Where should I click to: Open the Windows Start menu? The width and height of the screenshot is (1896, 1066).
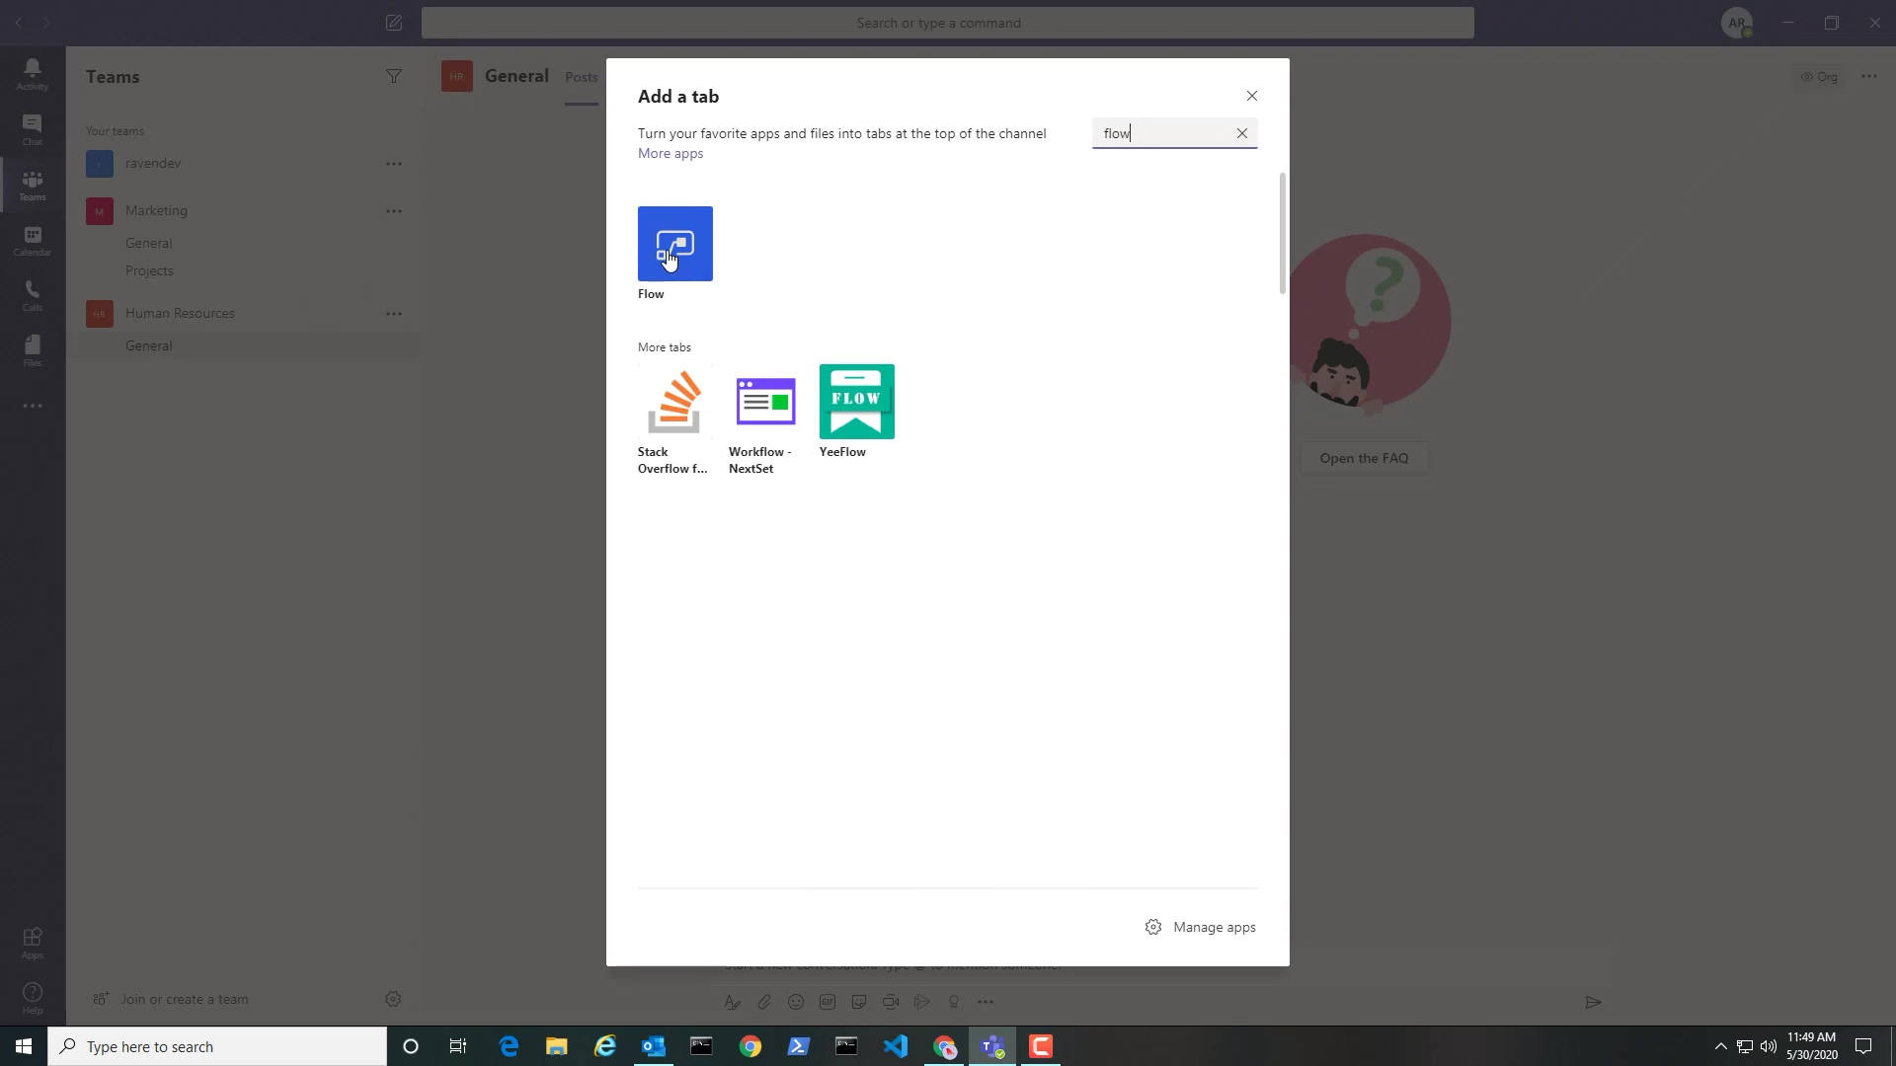(x=24, y=1046)
